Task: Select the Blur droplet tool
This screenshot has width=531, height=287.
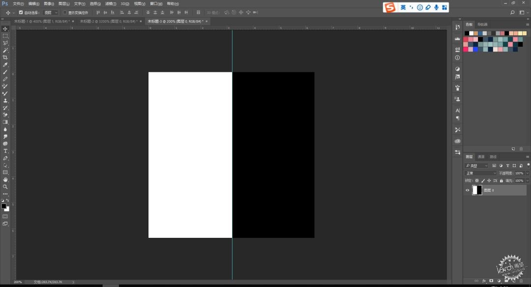Action: 5,129
